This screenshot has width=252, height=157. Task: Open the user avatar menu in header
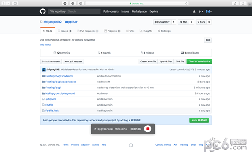(209, 12)
